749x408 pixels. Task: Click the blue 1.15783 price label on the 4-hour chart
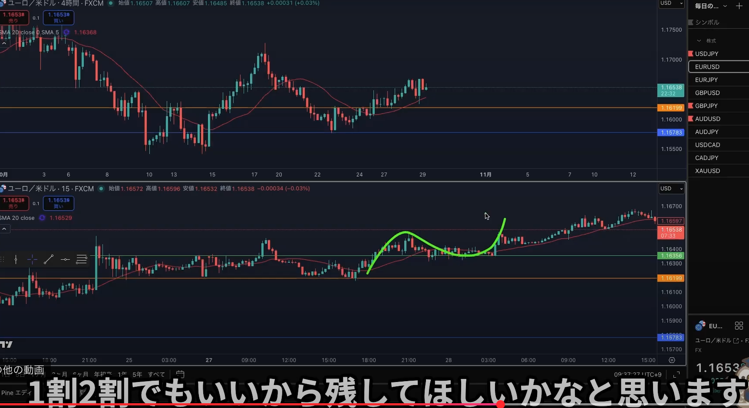(x=671, y=133)
